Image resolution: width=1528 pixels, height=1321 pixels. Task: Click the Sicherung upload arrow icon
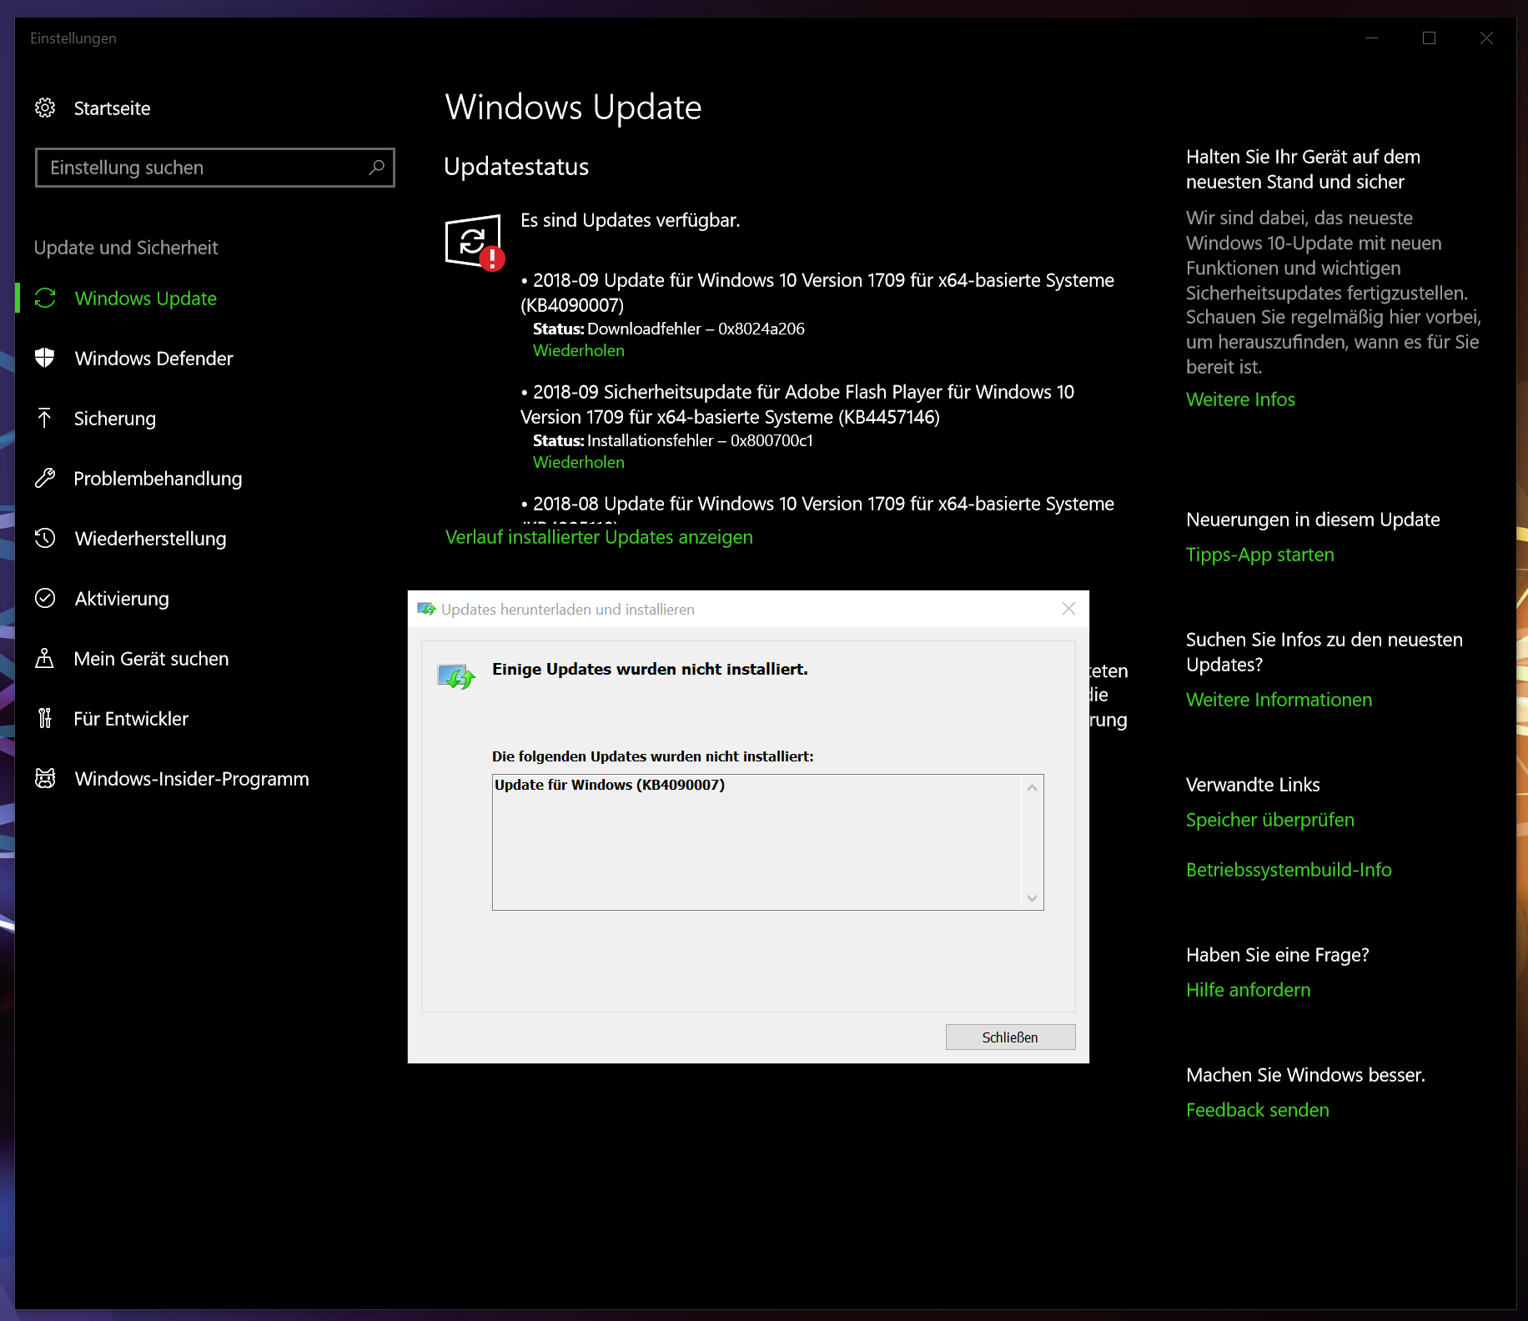(45, 419)
